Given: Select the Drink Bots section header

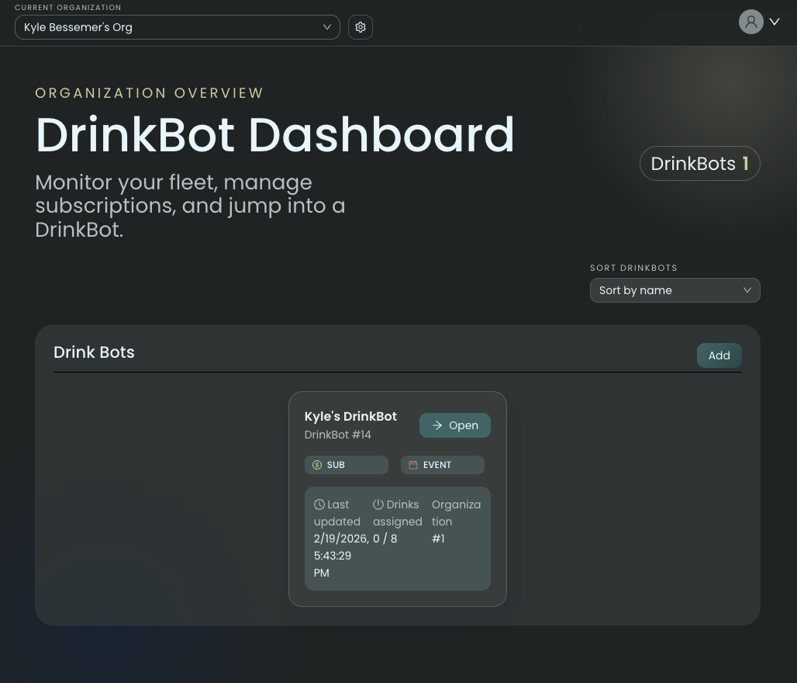Looking at the screenshot, I should pyautogui.click(x=94, y=352).
